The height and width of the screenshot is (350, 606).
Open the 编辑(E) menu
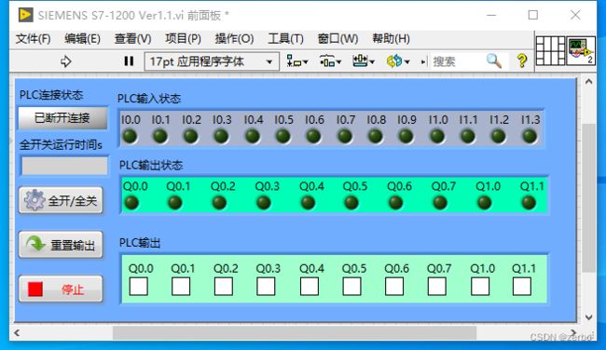[x=82, y=38]
